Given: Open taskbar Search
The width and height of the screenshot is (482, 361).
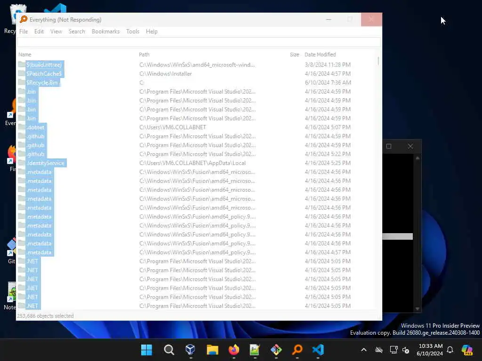Looking at the screenshot, I should 169,350.
